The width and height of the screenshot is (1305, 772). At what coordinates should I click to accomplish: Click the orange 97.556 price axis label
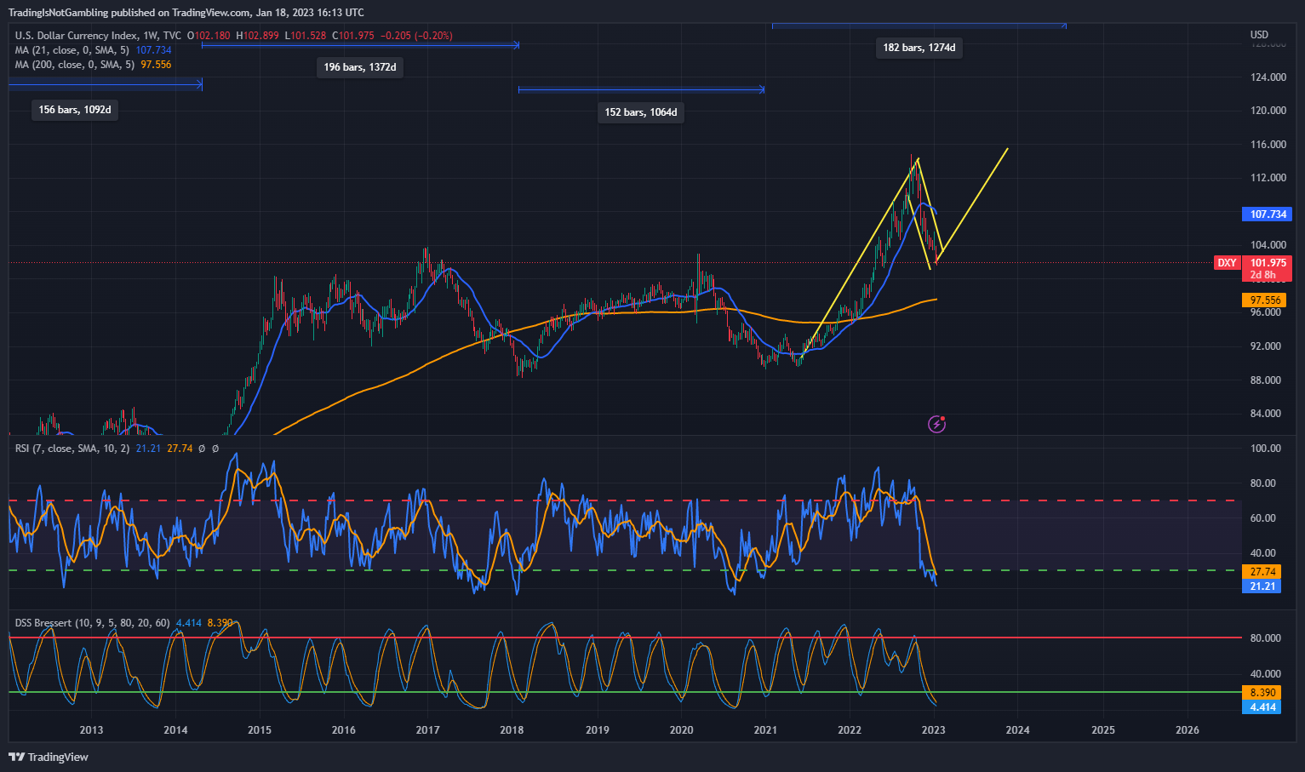[x=1264, y=300]
